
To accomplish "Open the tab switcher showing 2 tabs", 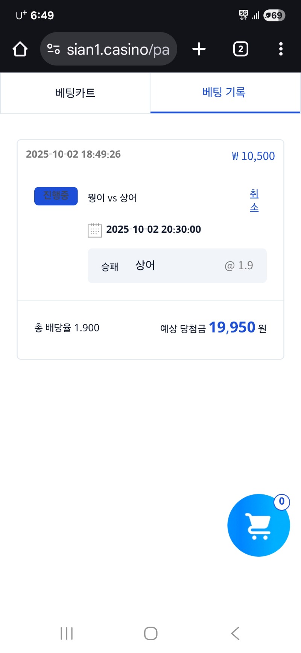I will click(240, 49).
